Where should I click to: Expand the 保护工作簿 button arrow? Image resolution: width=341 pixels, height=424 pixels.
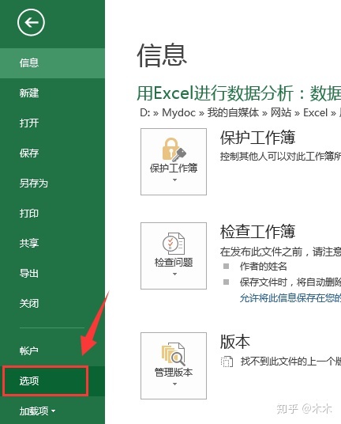point(174,180)
